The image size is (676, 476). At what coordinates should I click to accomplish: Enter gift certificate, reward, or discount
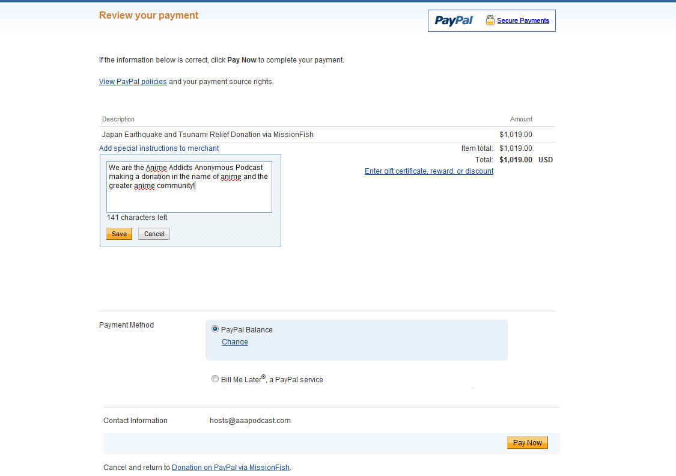tap(428, 171)
